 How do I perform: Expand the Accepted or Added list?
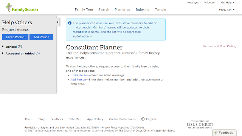(3, 53)
